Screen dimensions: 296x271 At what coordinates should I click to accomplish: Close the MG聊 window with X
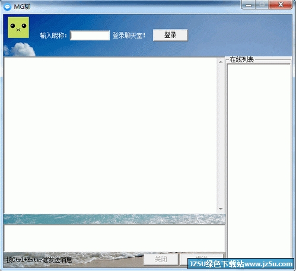(x=281, y=5)
